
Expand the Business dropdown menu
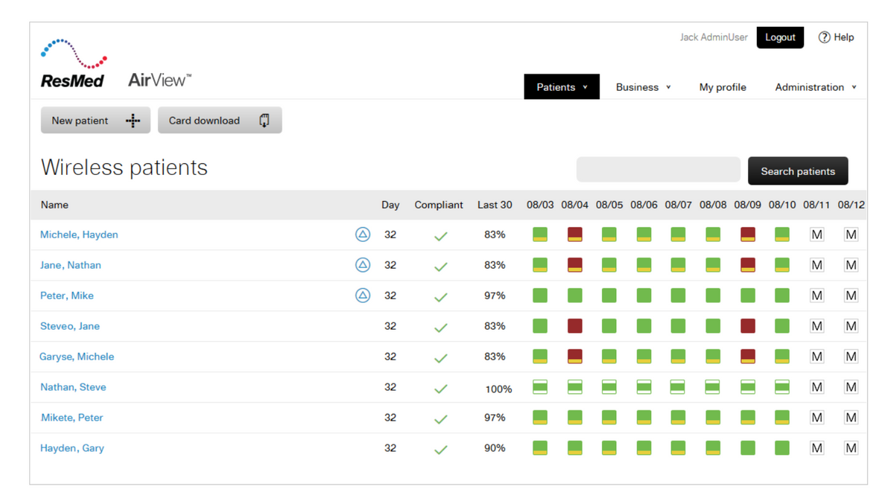coord(643,87)
